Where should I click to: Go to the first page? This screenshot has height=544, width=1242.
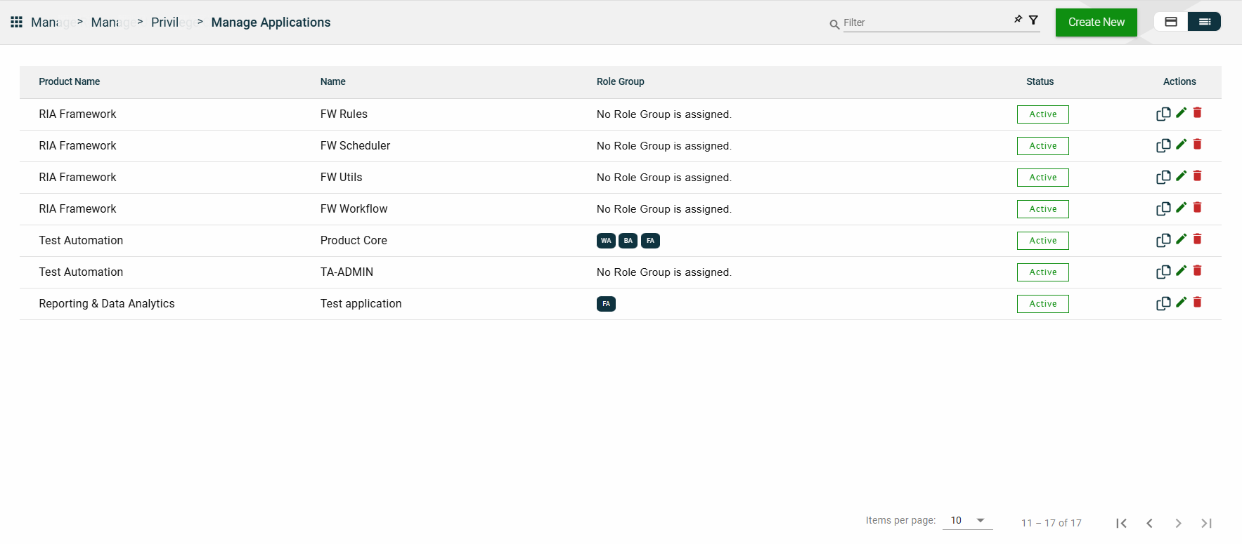(1121, 523)
